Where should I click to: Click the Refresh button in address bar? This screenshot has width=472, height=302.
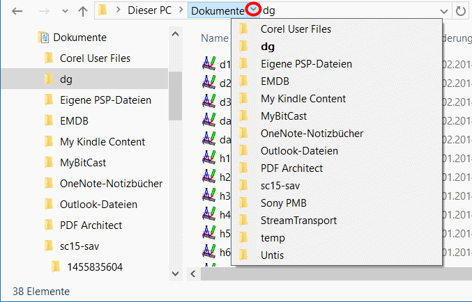461,10
